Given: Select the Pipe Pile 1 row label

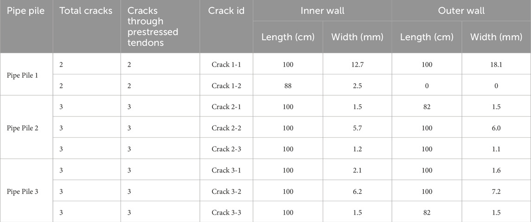Looking at the screenshot, I should [x=26, y=75].
